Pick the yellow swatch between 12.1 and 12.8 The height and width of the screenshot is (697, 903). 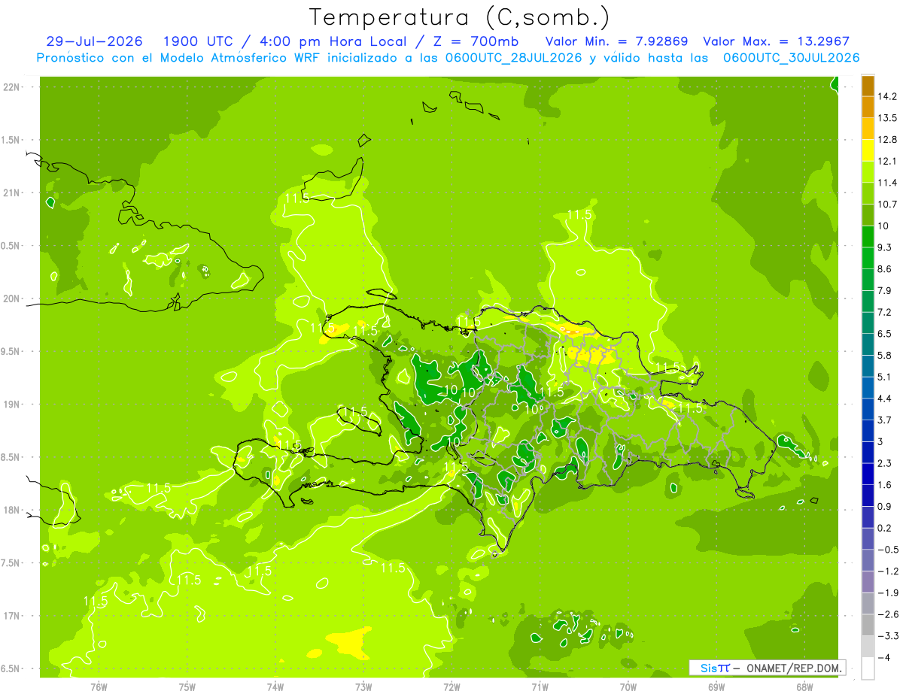click(x=868, y=150)
